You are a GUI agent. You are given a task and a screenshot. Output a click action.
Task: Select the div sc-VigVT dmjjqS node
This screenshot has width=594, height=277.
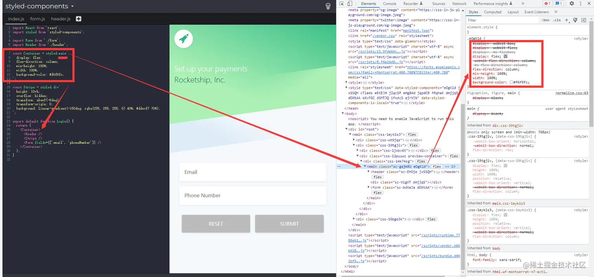(x=405, y=182)
